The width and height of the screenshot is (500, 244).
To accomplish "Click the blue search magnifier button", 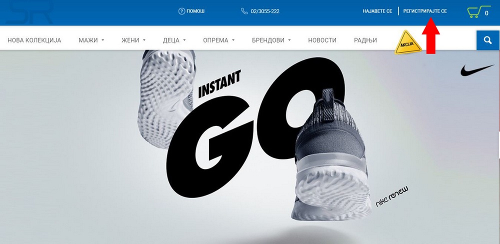I will (488, 40).
